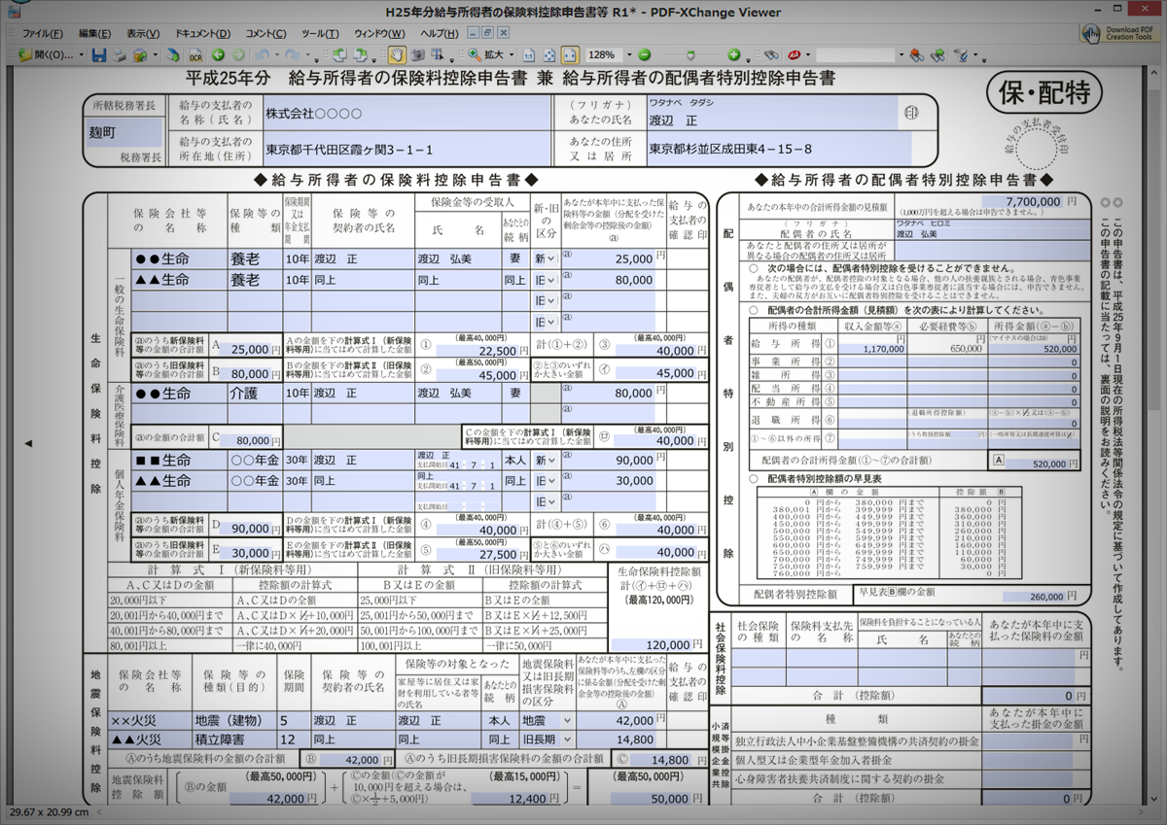
Task: Find previous search result arrow icon
Action: (x=916, y=54)
